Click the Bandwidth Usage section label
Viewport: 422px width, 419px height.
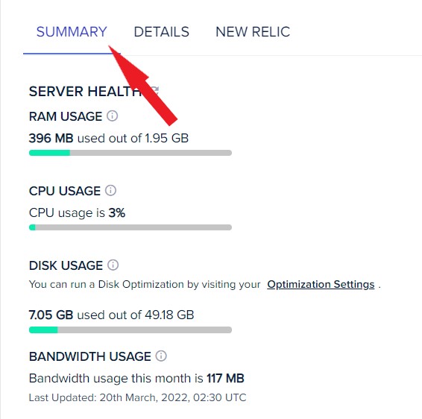pos(90,356)
